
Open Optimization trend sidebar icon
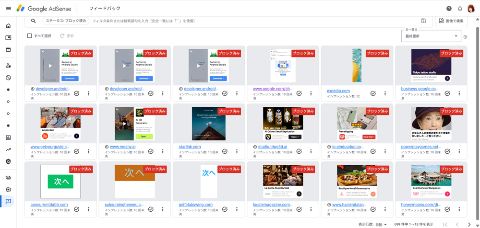[x=8, y=149]
